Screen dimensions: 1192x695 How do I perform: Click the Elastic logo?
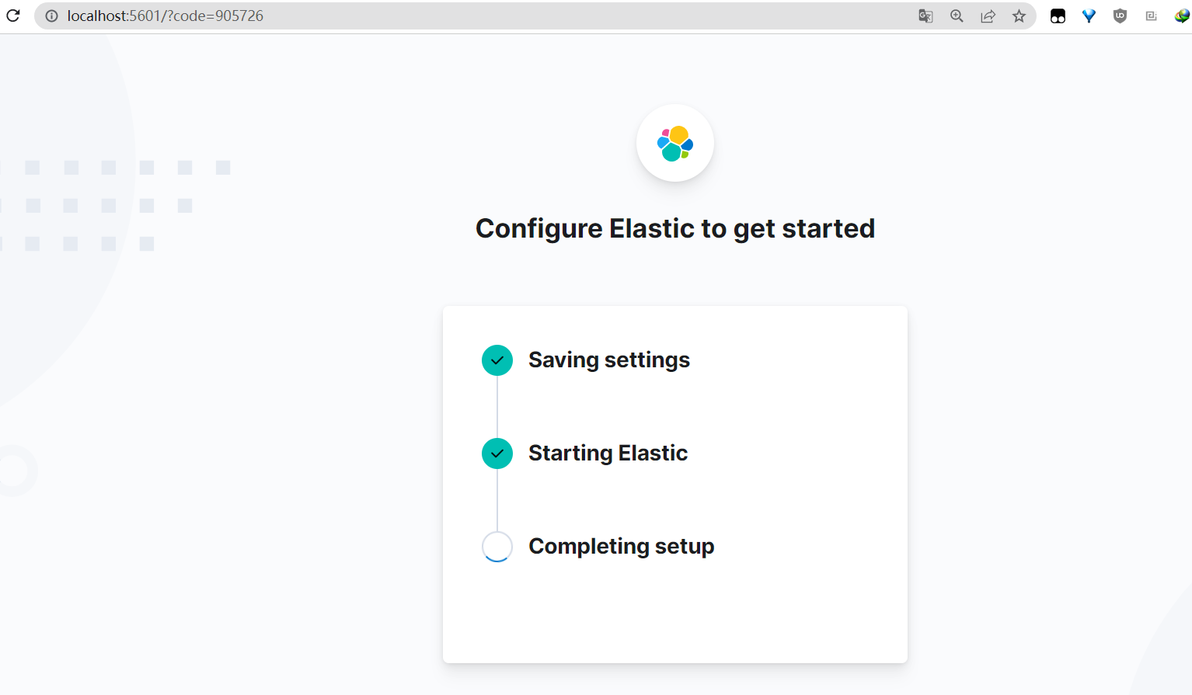(674, 144)
